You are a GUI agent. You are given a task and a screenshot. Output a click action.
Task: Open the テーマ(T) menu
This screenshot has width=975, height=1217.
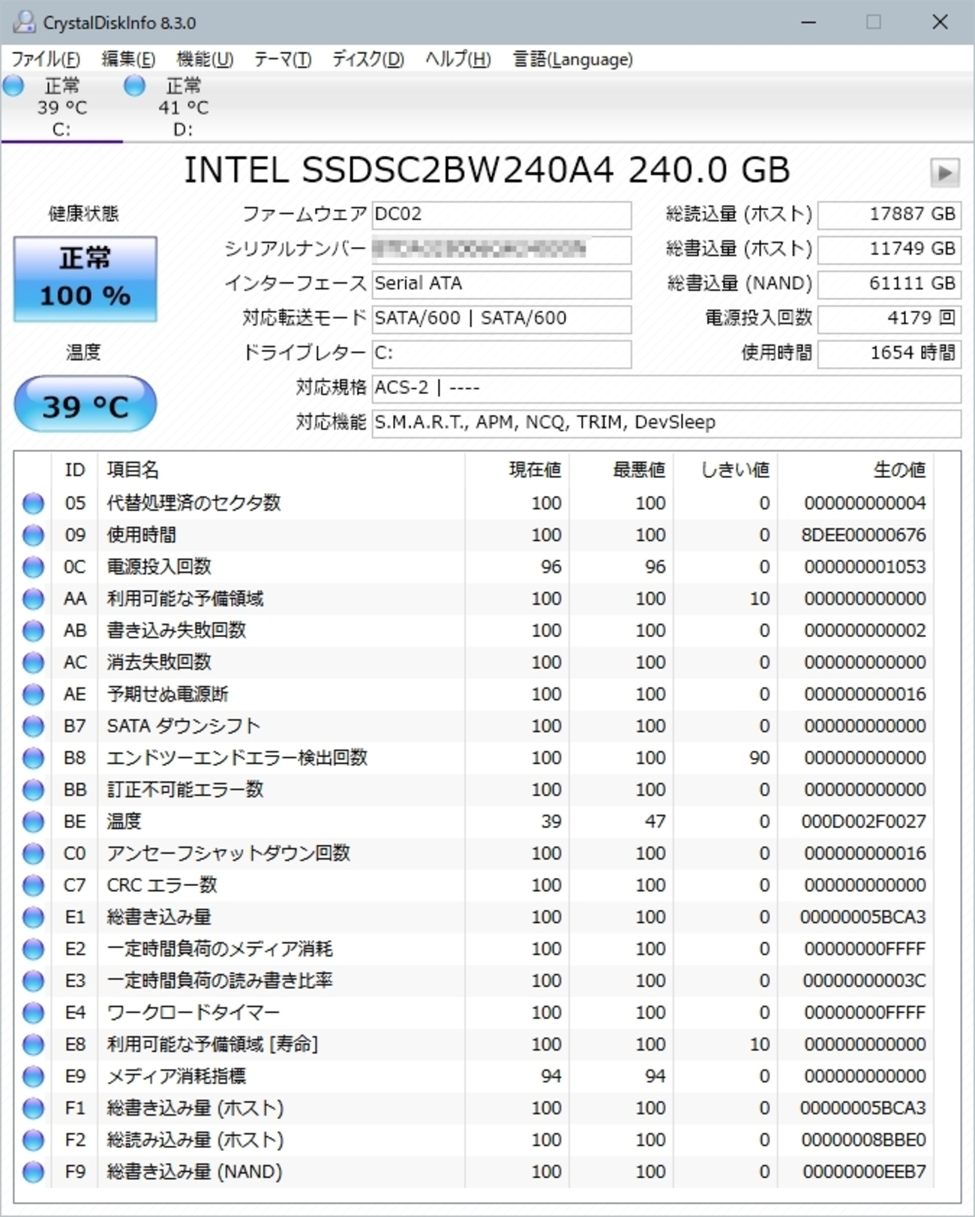(x=283, y=59)
